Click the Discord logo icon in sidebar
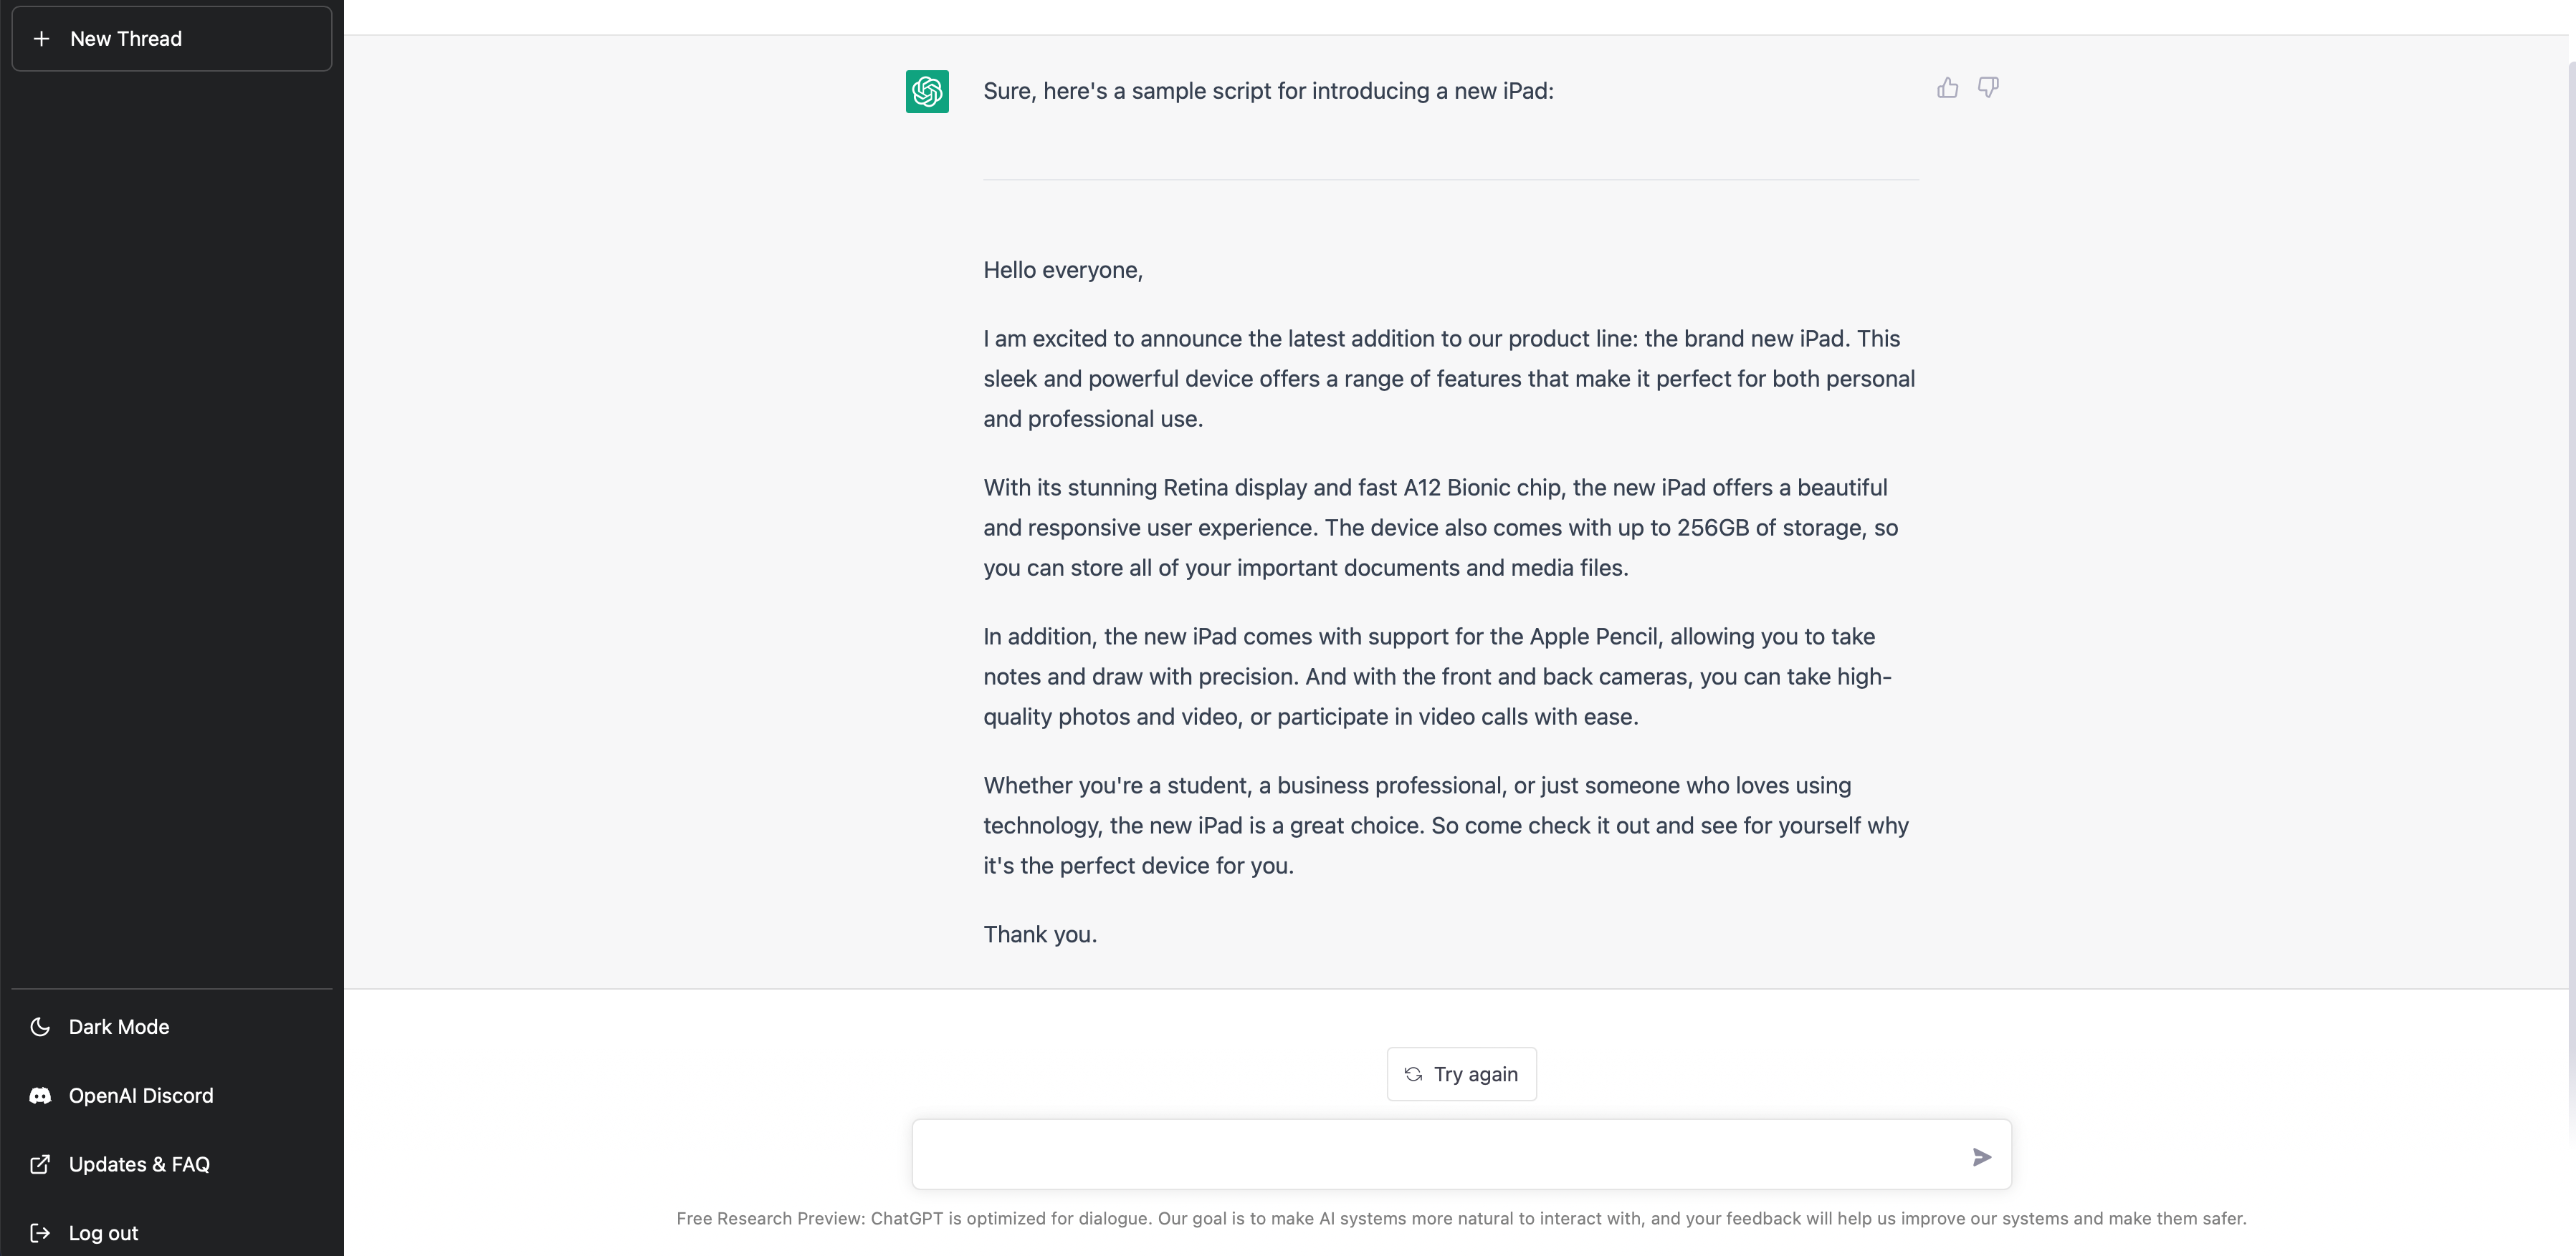 (x=40, y=1095)
